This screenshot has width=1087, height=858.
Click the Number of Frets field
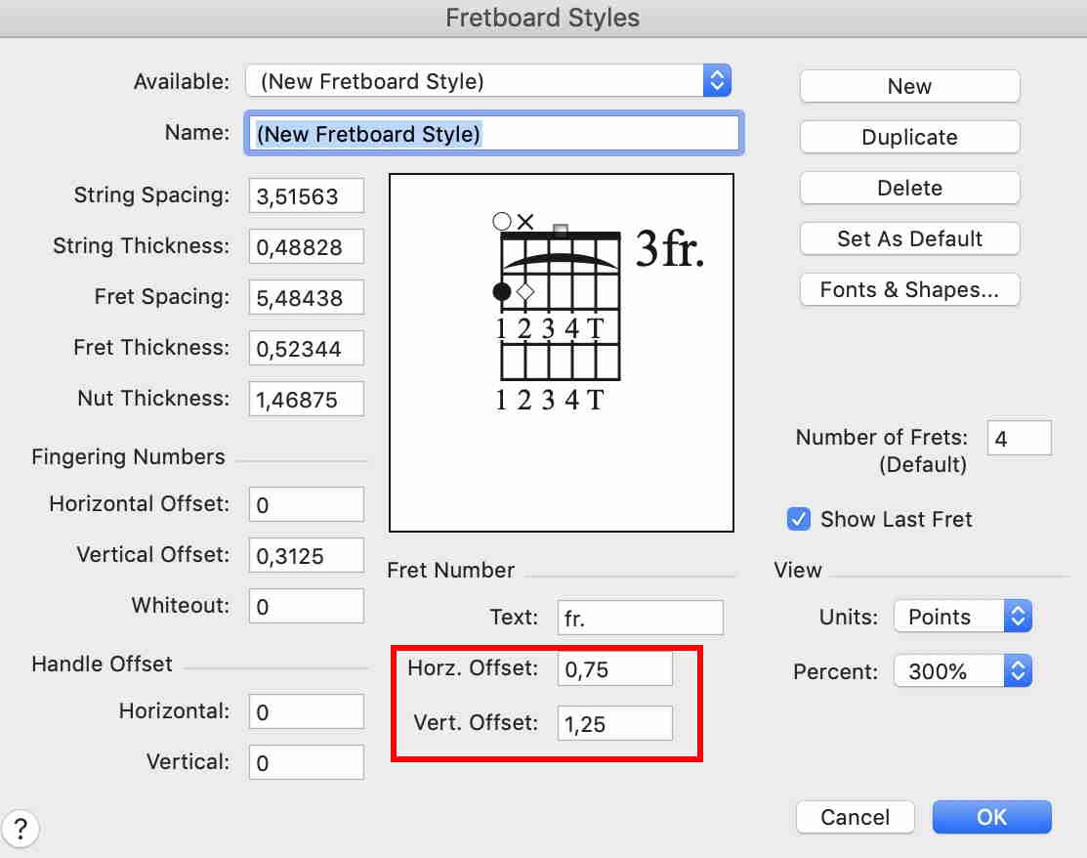pyautogui.click(x=1019, y=439)
